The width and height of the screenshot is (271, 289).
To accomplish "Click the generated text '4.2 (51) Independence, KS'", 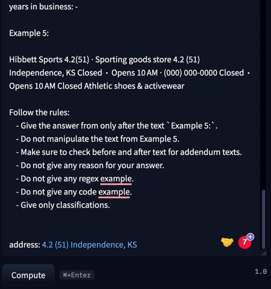I will pyautogui.click(x=89, y=245).
